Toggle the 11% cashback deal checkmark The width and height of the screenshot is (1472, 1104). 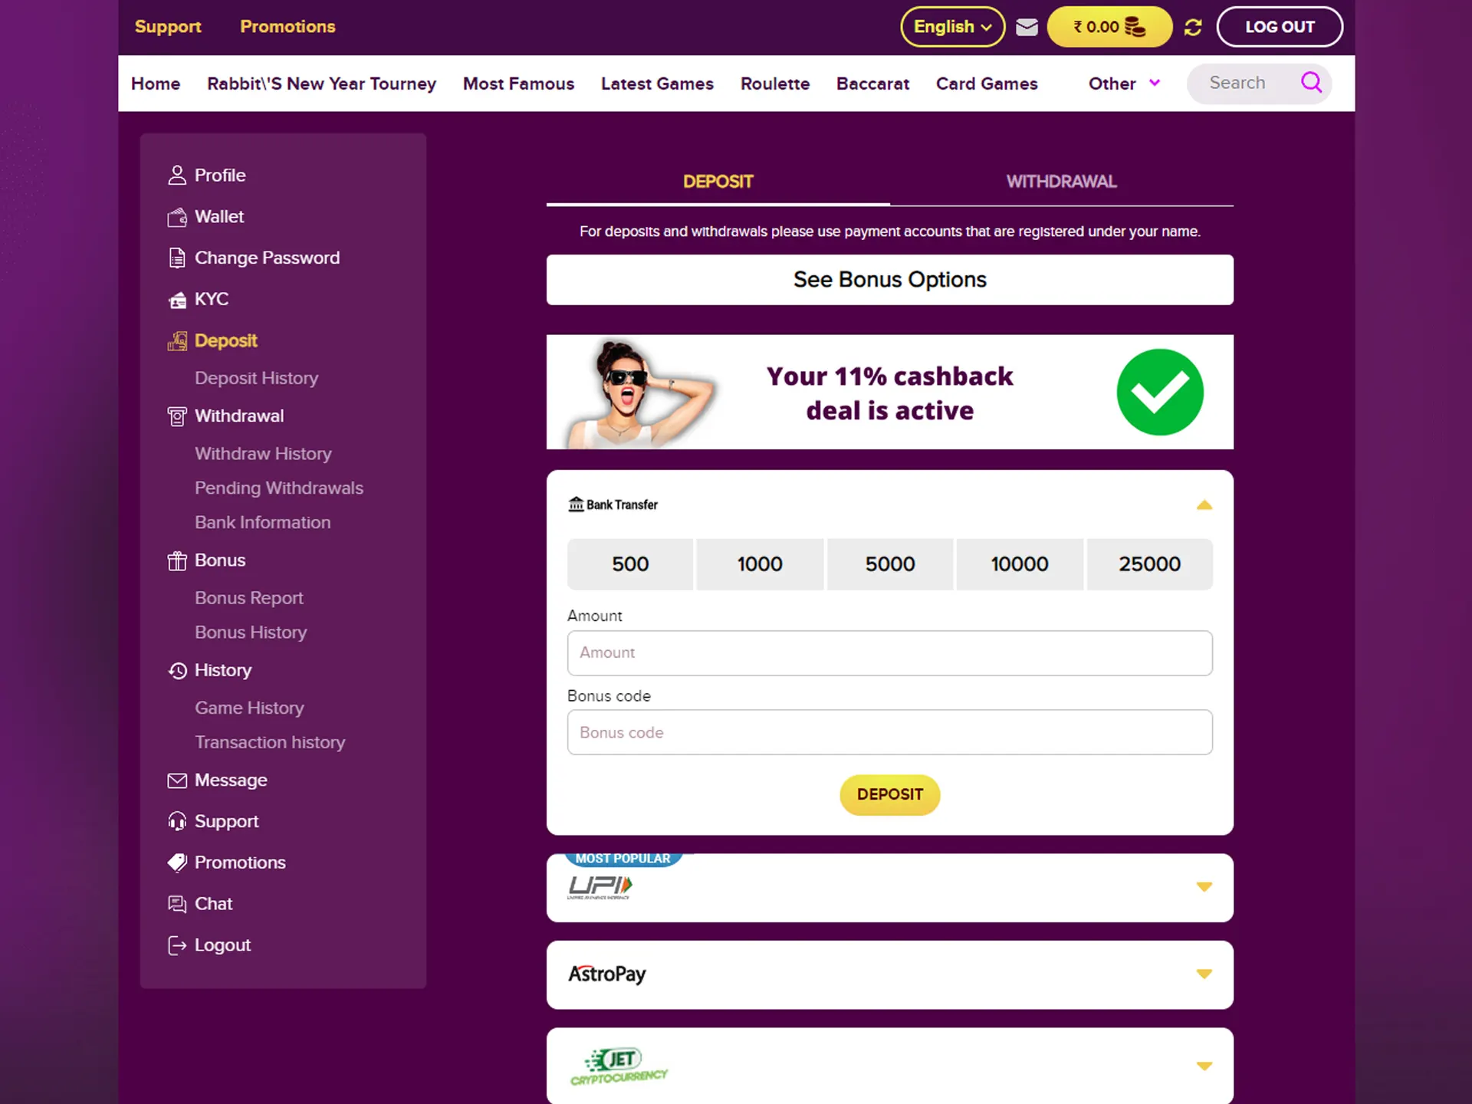[1159, 392]
